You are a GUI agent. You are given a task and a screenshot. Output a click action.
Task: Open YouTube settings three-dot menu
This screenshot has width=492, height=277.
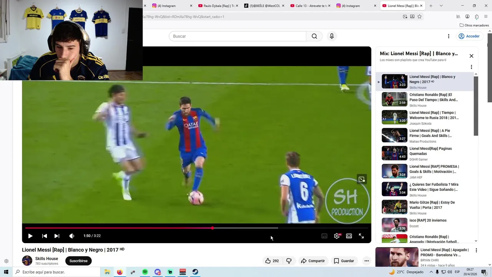[449, 36]
